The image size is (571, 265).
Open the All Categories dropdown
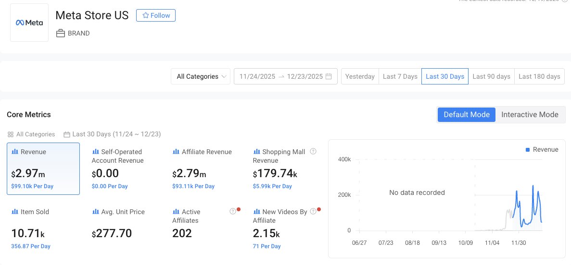pos(201,76)
